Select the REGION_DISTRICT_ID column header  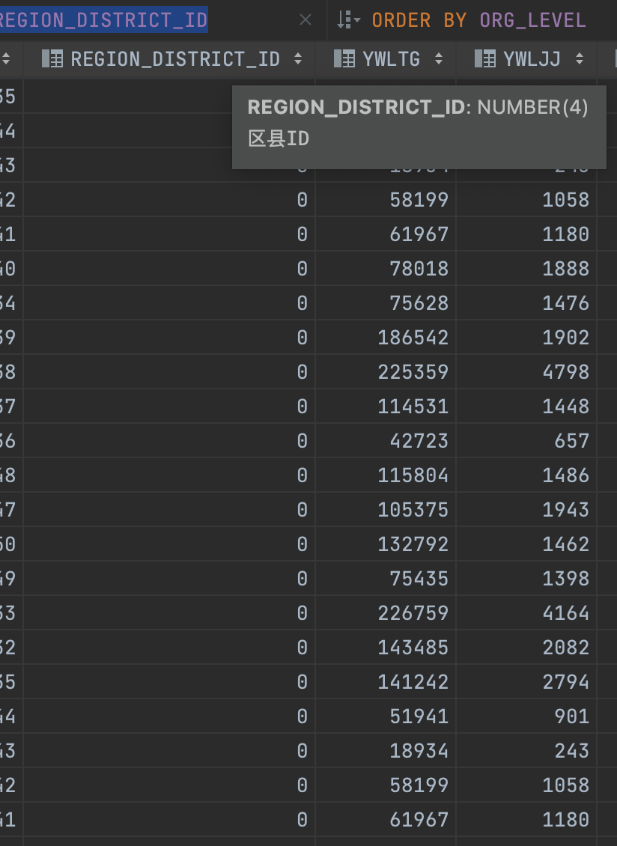175,58
